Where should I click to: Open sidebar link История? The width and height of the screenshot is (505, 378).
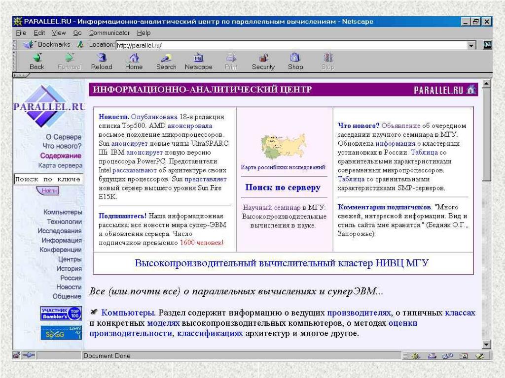point(69,269)
